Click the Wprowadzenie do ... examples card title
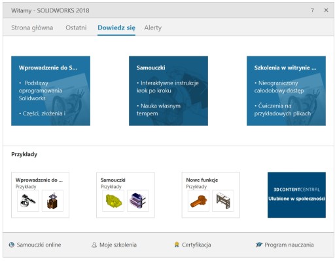Image resolution: width=335 pixels, height=261 pixels. pyautogui.click(x=39, y=180)
